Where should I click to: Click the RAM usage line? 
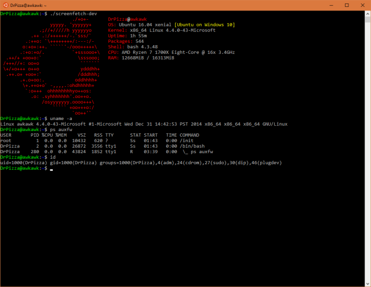141,58
